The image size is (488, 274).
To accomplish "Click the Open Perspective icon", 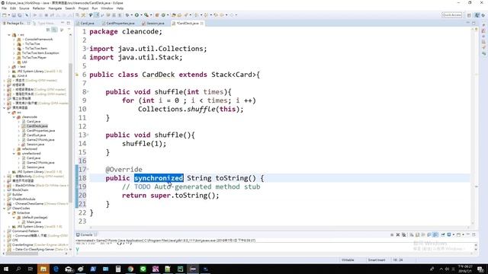I will coord(469,15).
